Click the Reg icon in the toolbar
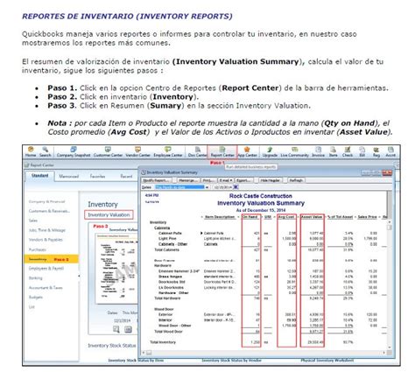The image size is (415, 372). 376,151
